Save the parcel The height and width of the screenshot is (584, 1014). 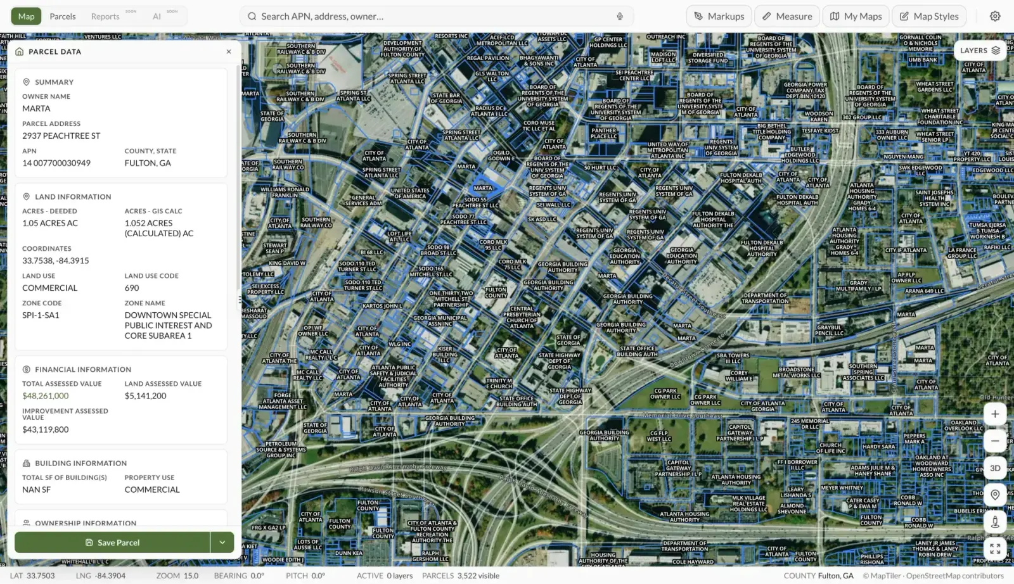(112, 543)
